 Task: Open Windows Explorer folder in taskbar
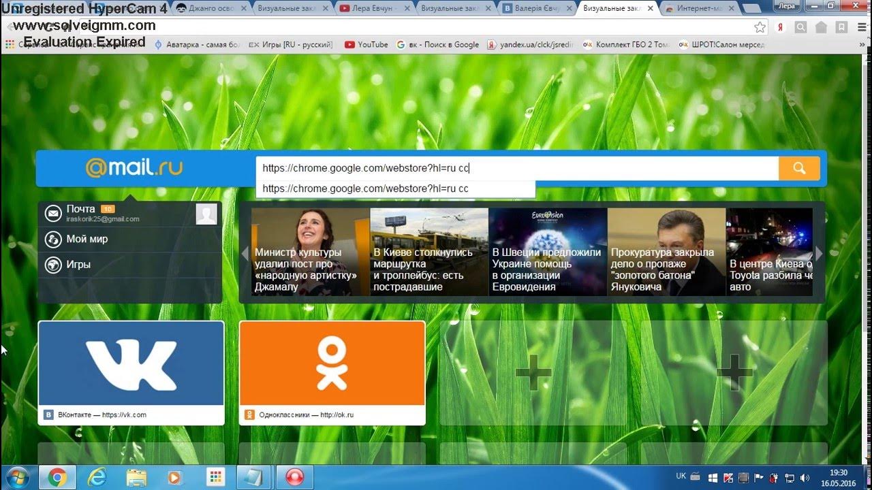click(136, 478)
